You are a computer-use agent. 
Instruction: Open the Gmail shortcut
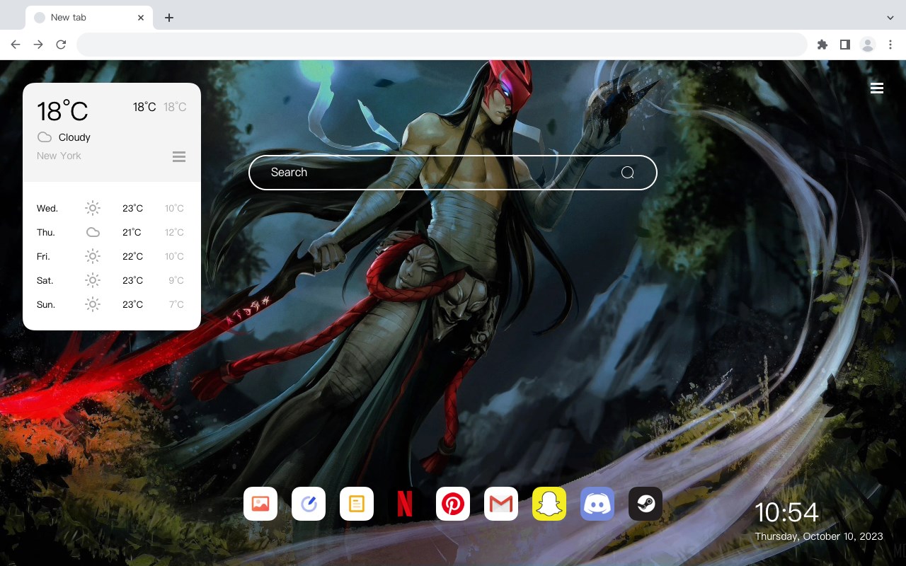501,504
